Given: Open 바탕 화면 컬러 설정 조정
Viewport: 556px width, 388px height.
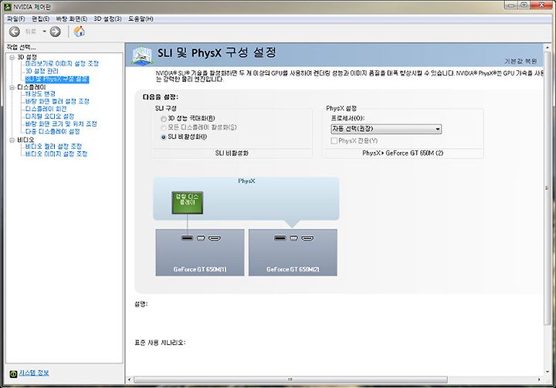Looking at the screenshot, I should 57,101.
